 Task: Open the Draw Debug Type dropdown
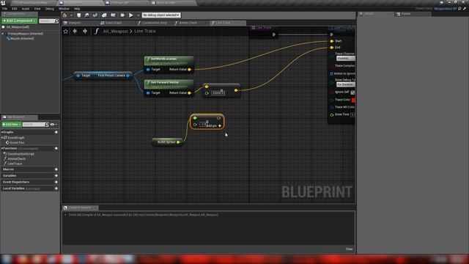click(345, 84)
